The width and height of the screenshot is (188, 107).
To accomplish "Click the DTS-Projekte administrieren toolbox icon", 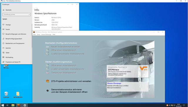I will 48,81.
